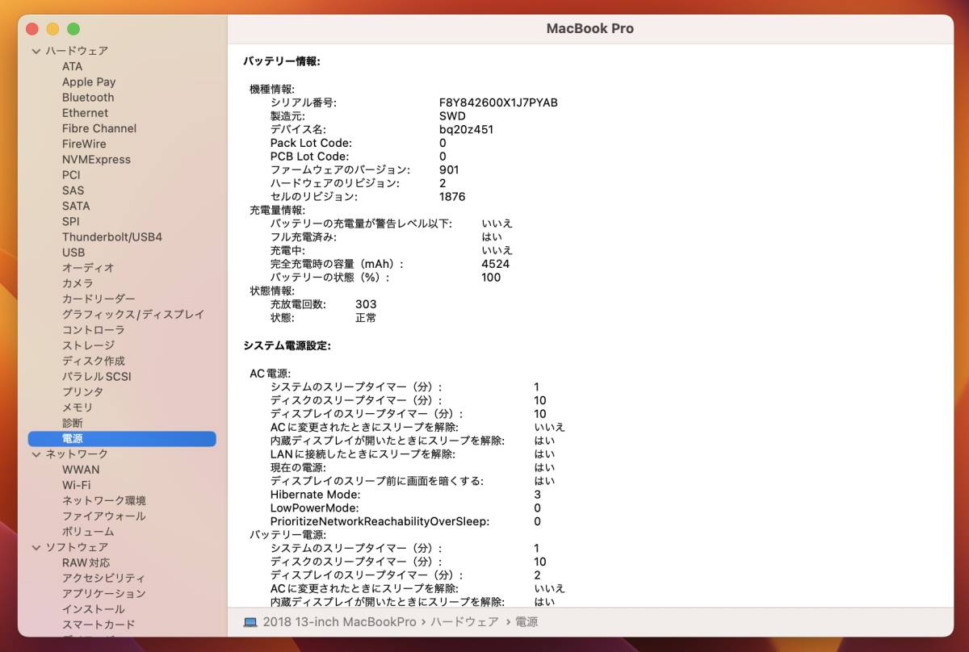The image size is (969, 652).
Task: Select Bluetooth in the sidebar
Action: pyautogui.click(x=89, y=97)
